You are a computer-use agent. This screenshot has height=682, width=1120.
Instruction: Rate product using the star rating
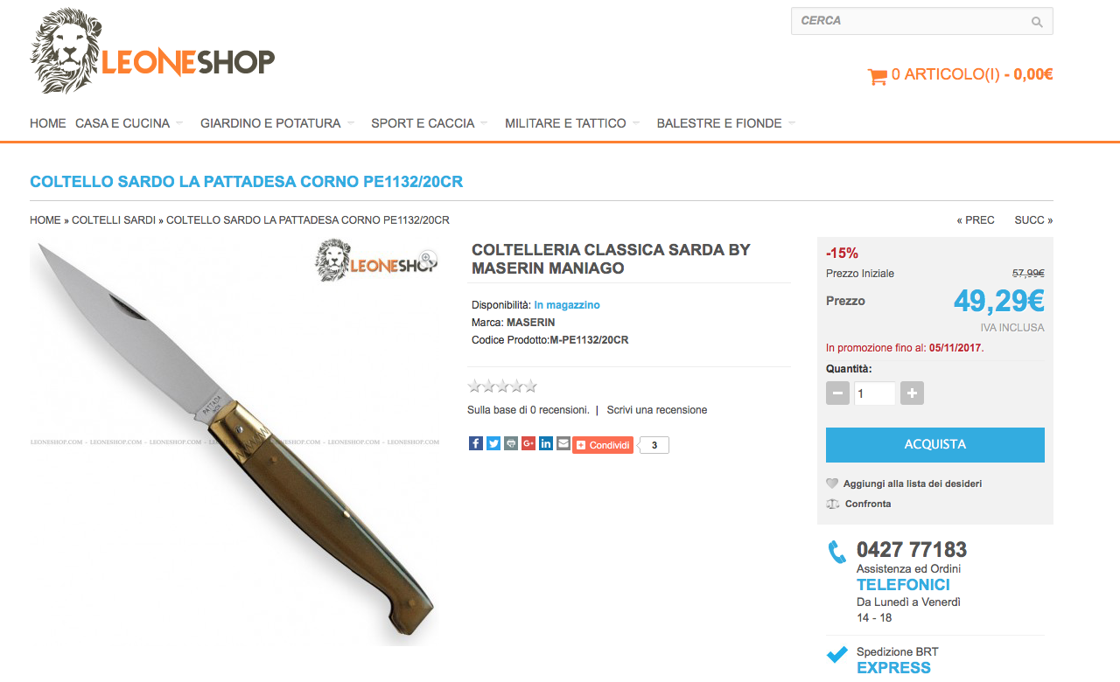point(502,386)
